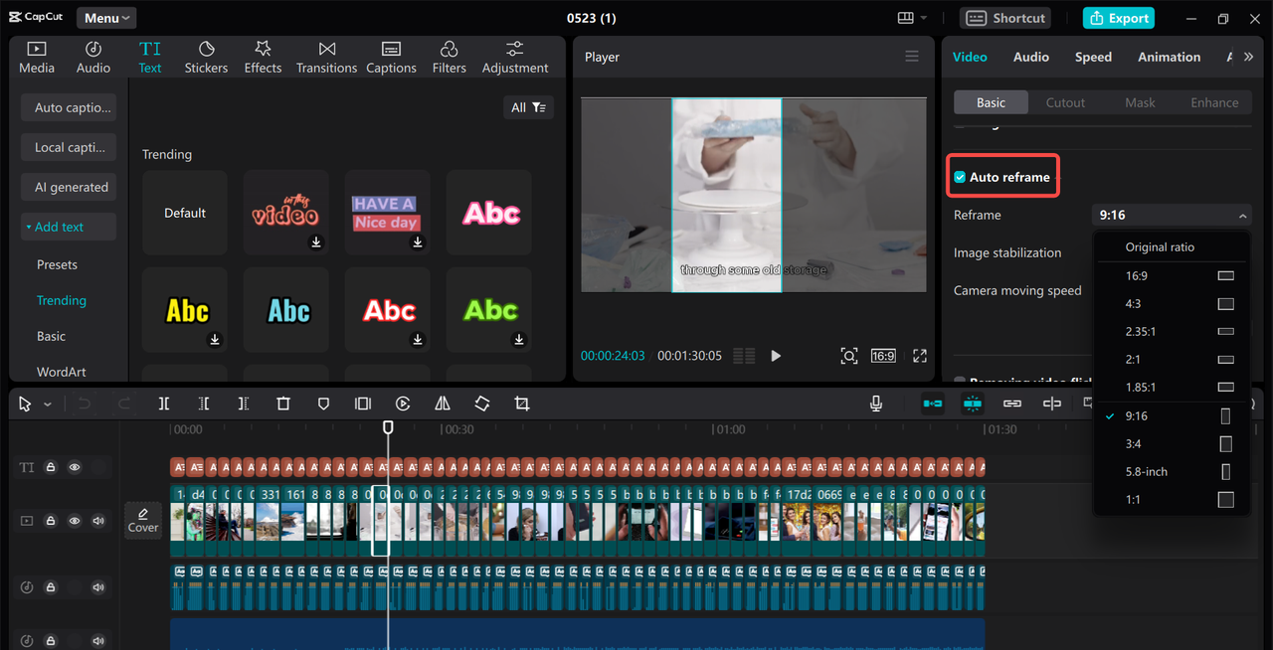This screenshot has width=1273, height=650.
Task: Open the Adjustment panel
Action: coord(514,58)
